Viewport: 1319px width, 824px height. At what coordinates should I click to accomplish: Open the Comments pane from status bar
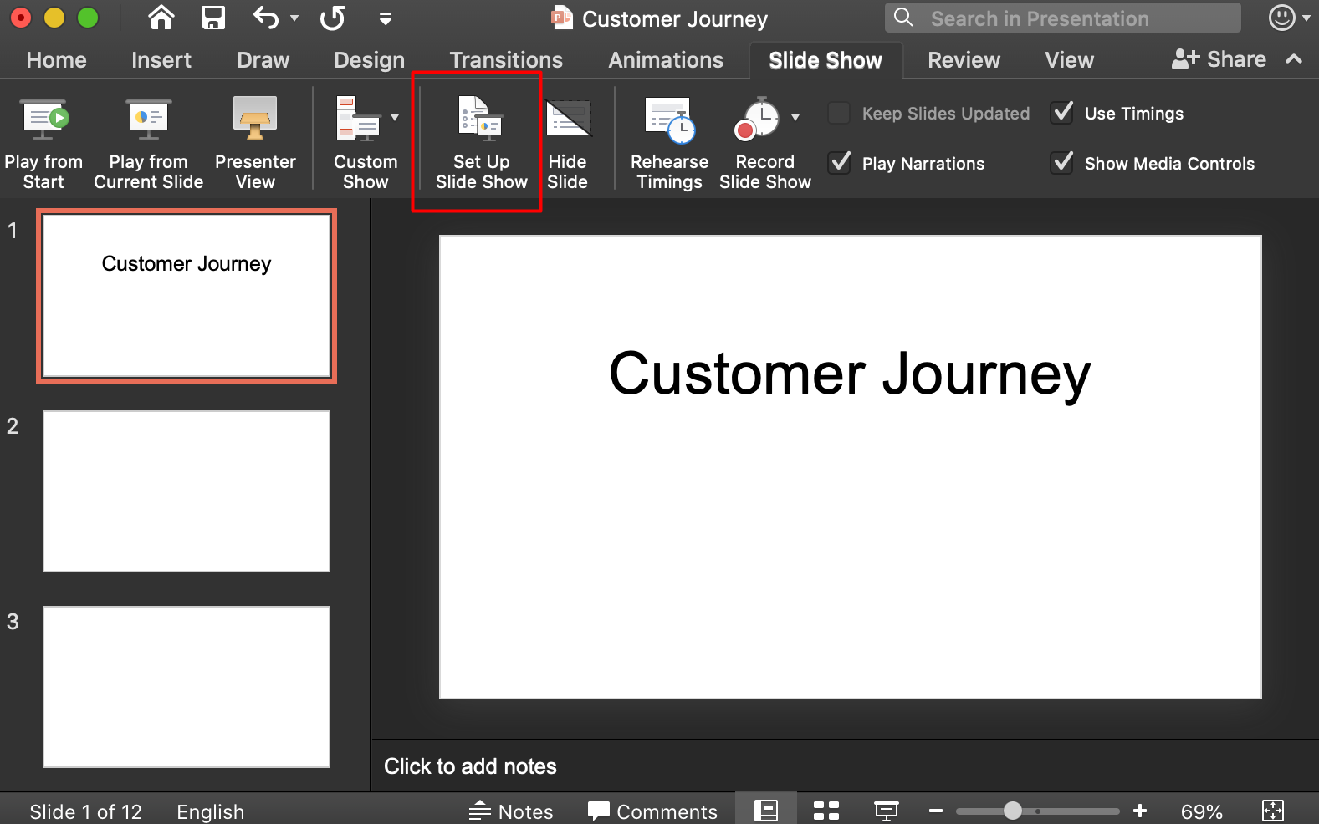point(652,811)
